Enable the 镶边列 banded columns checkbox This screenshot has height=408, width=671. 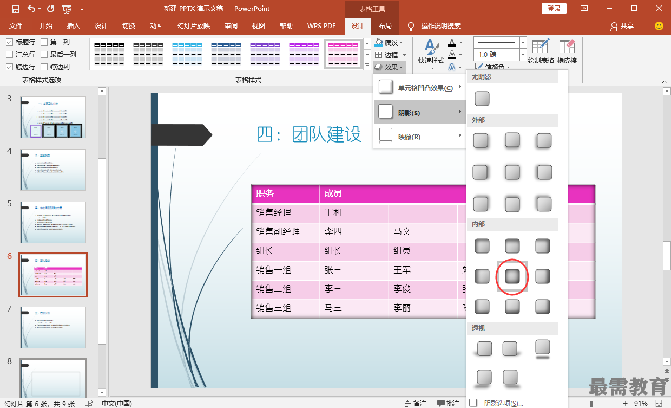(44, 67)
